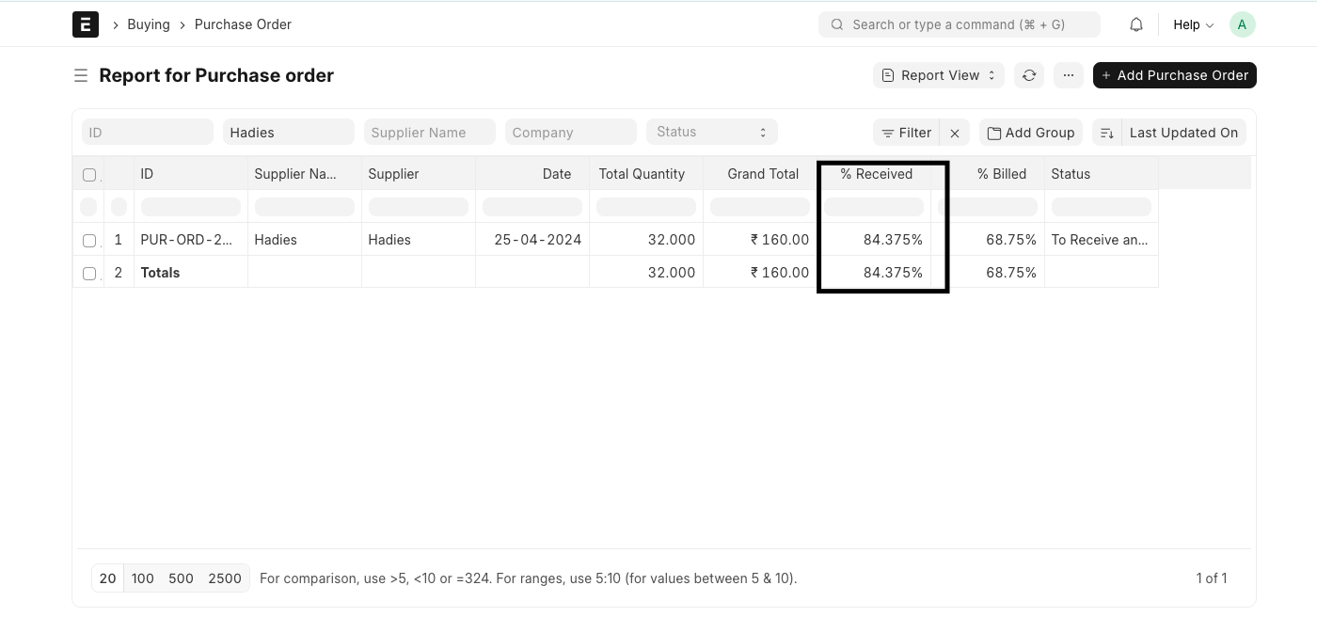Select all rows with header checkbox
The image size is (1317, 617).
89,175
